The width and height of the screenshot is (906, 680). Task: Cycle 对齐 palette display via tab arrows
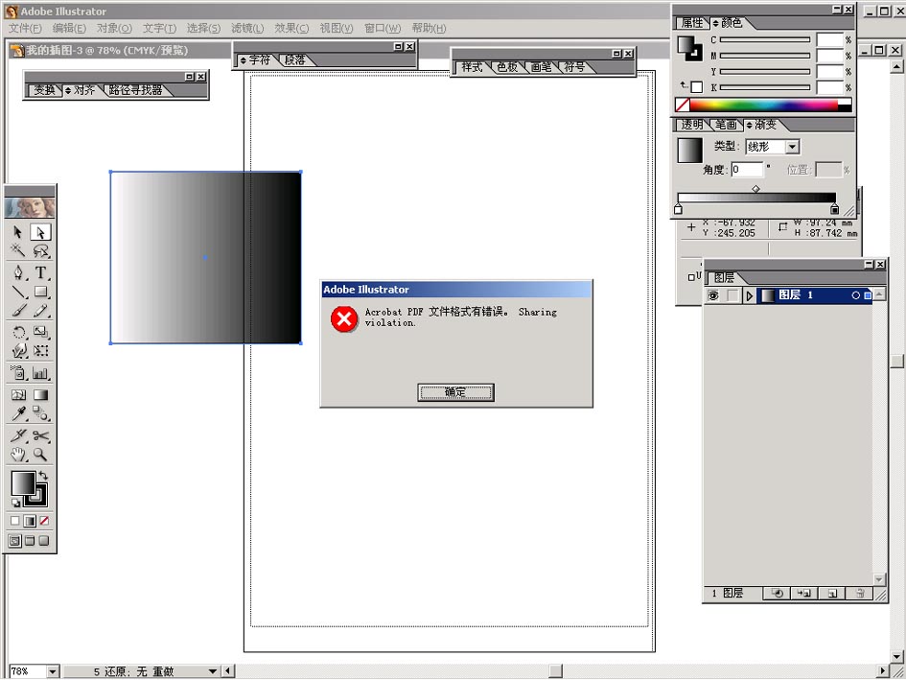68,91
